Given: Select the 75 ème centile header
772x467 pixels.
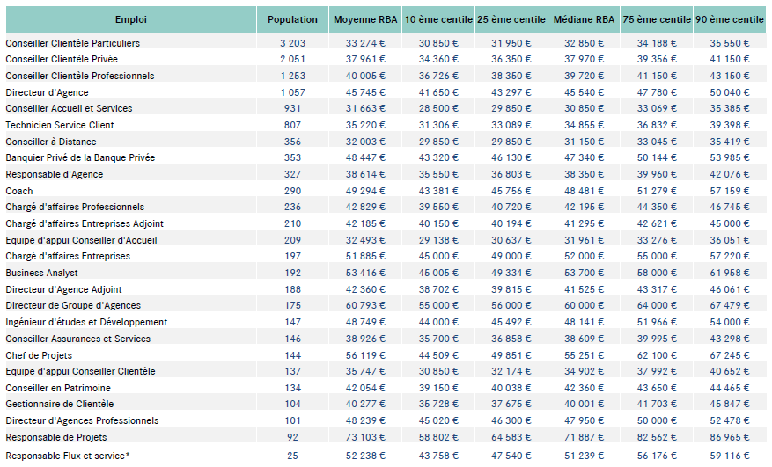Looking at the screenshot, I should (x=657, y=19).
